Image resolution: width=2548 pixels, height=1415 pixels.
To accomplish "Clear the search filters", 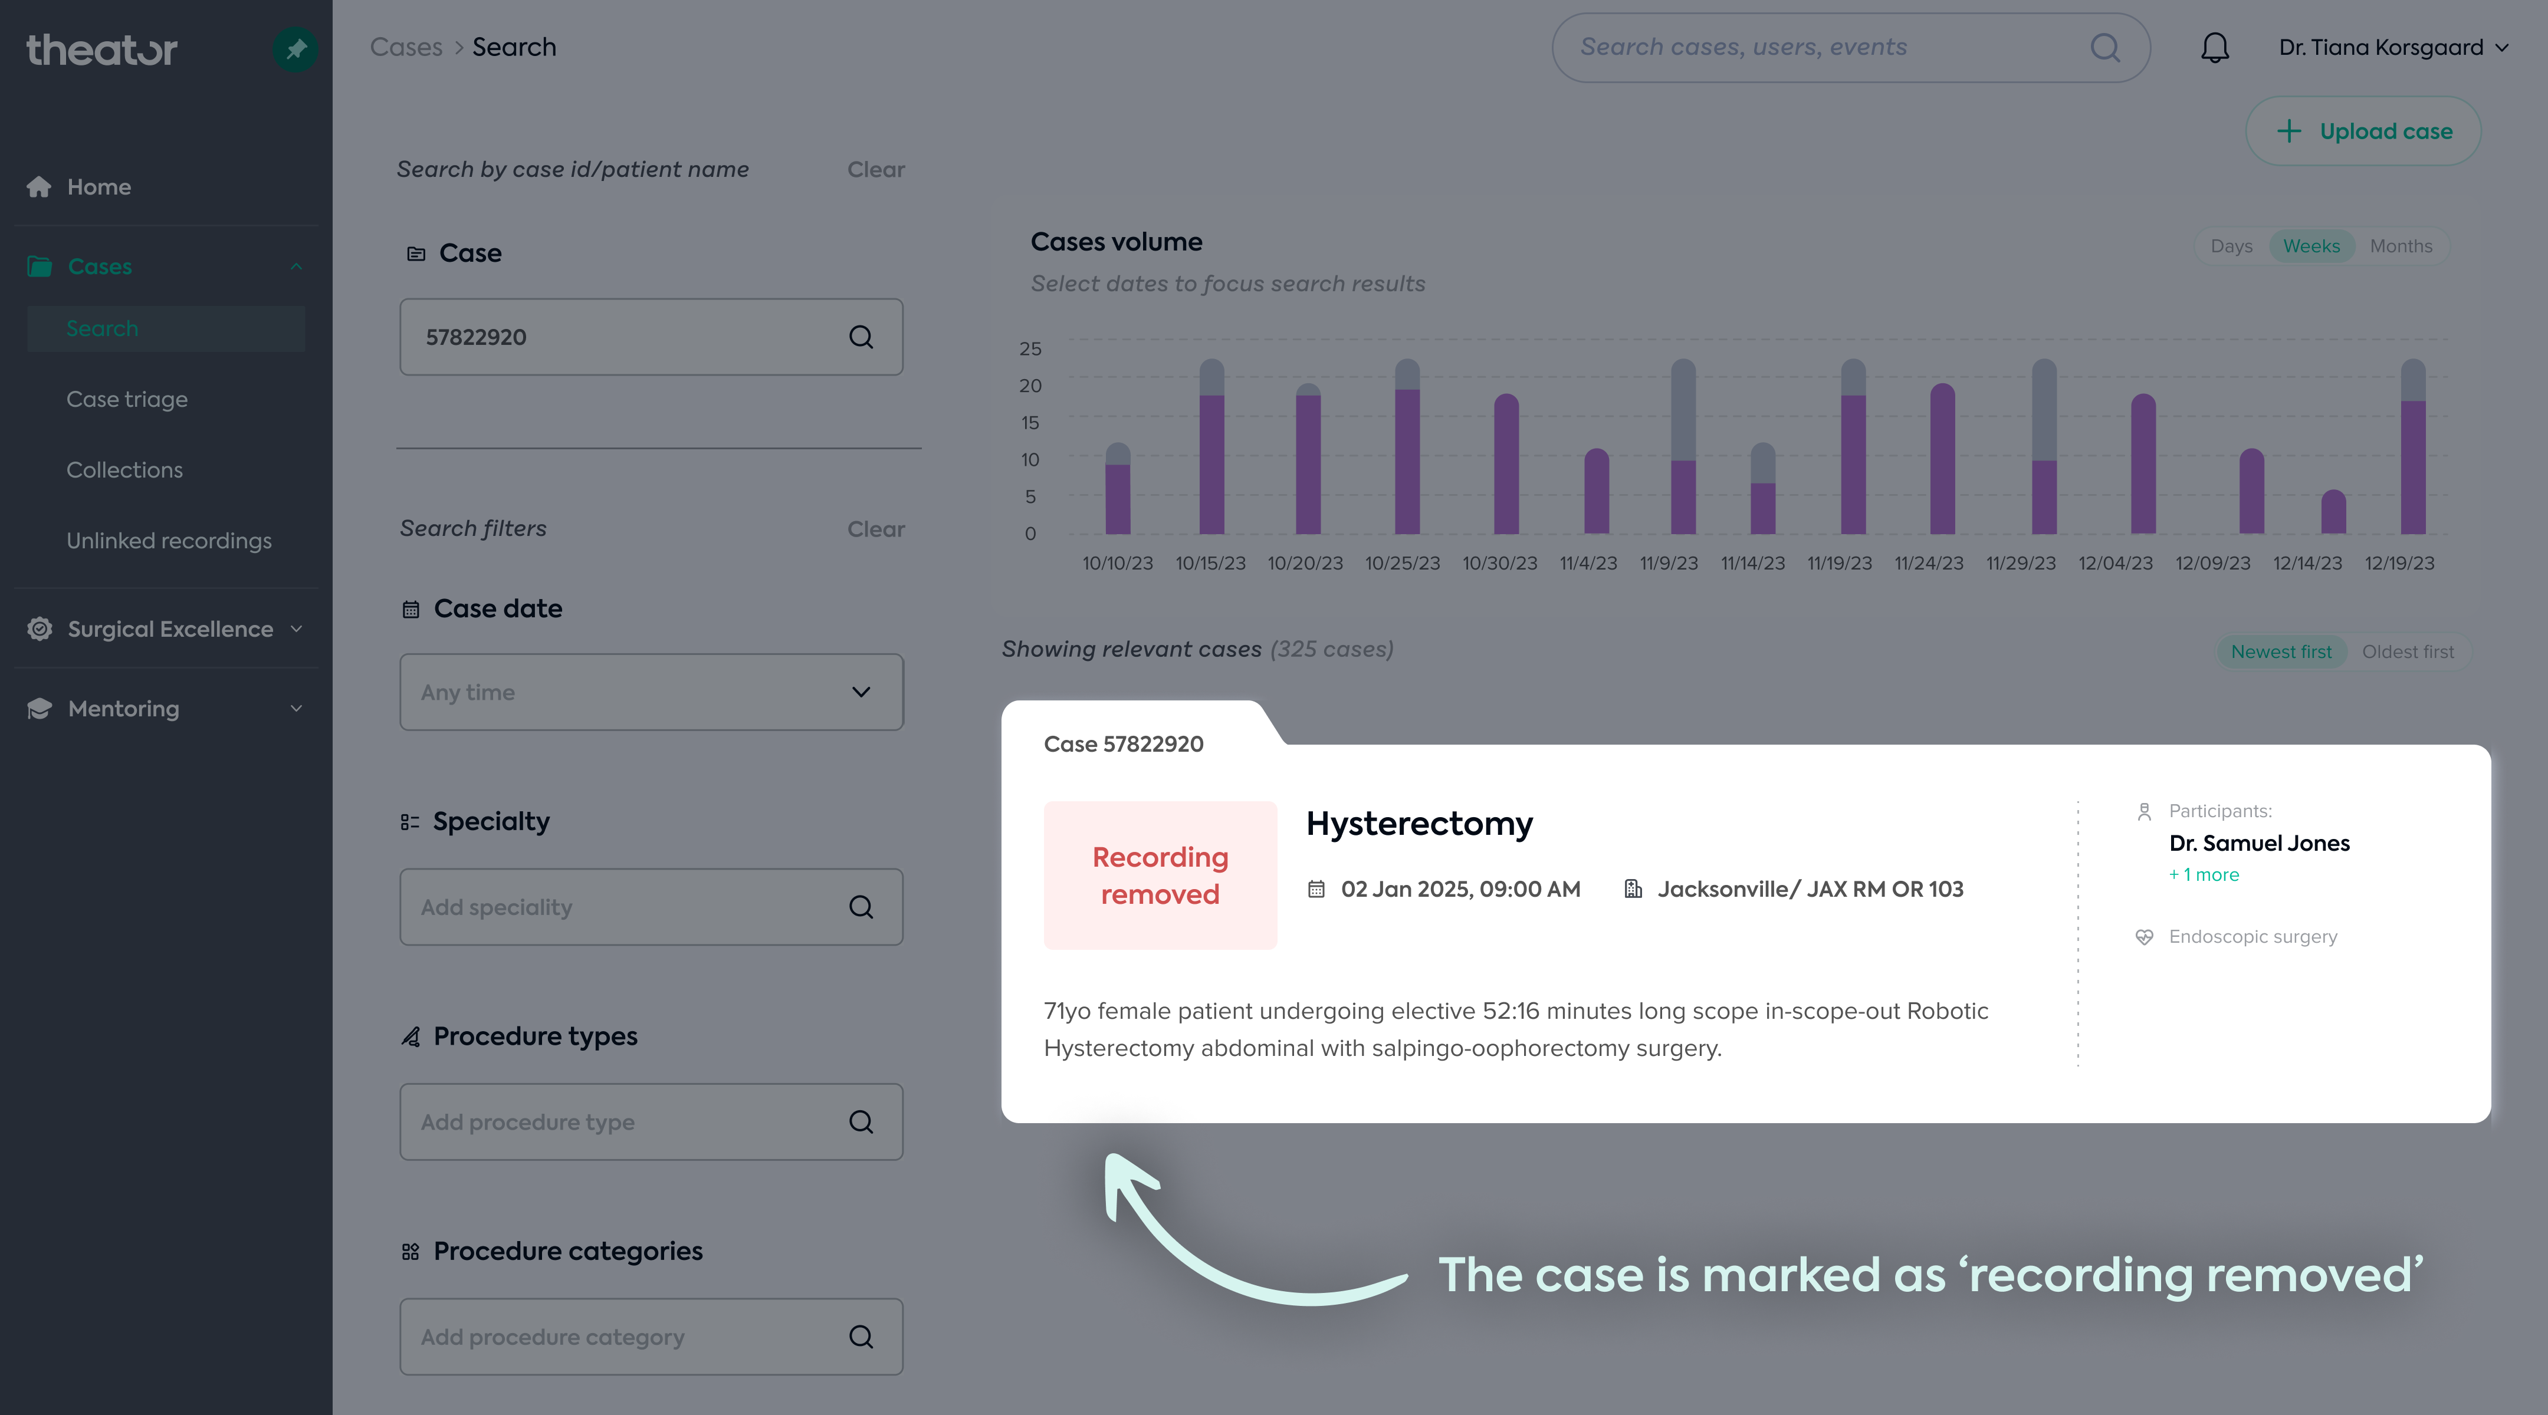I will (875, 529).
